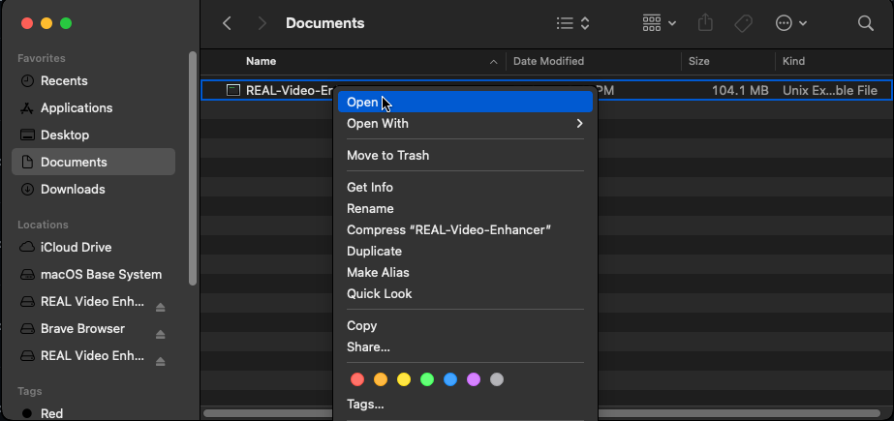This screenshot has height=421, width=894.
Task: Eject first REAL Video Enh... volume
Action: (160, 307)
